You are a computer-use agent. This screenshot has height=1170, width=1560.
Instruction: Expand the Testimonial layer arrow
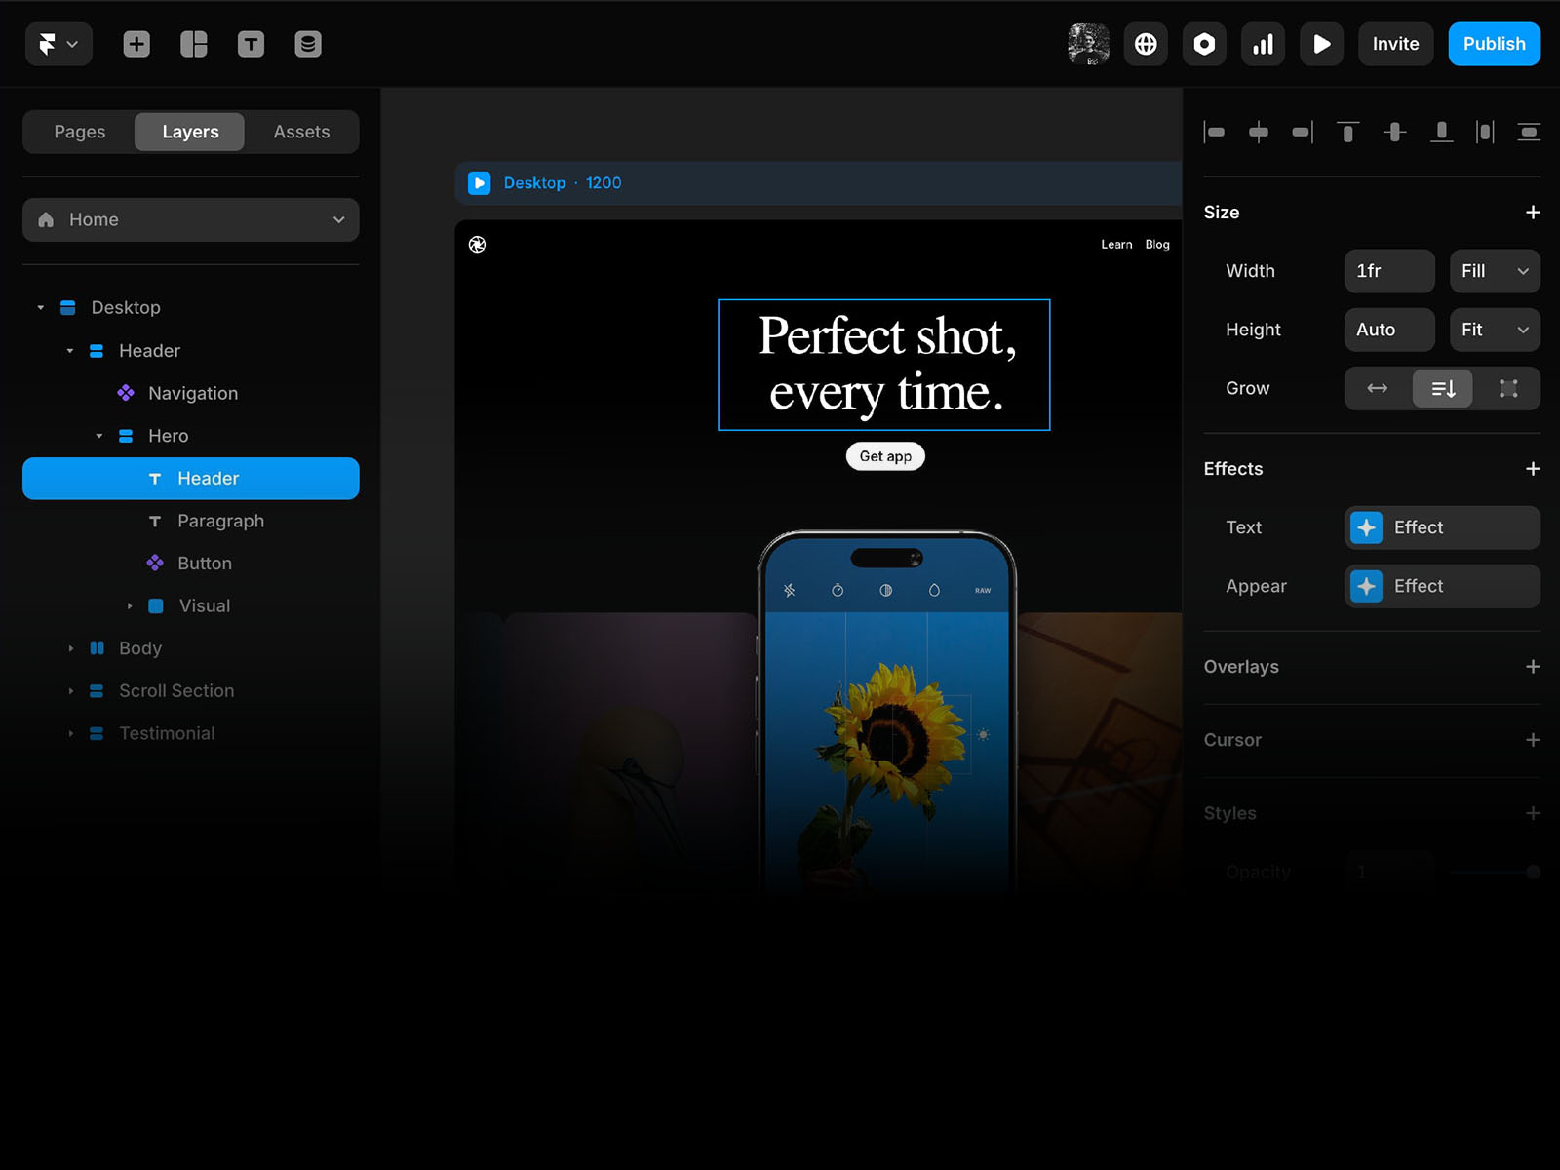(70, 733)
